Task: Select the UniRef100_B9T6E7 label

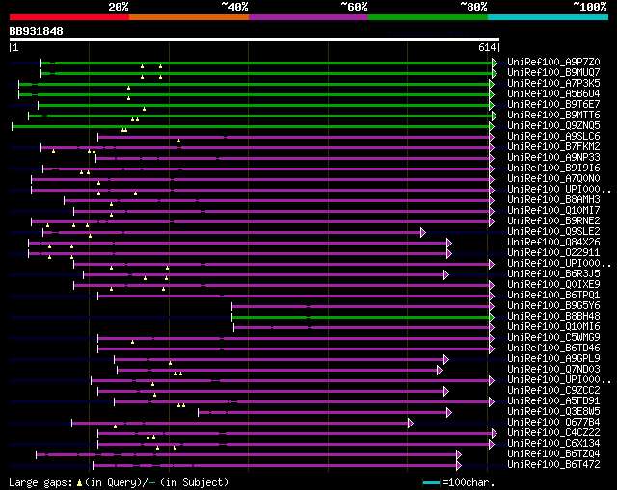Action: pyautogui.click(x=553, y=105)
